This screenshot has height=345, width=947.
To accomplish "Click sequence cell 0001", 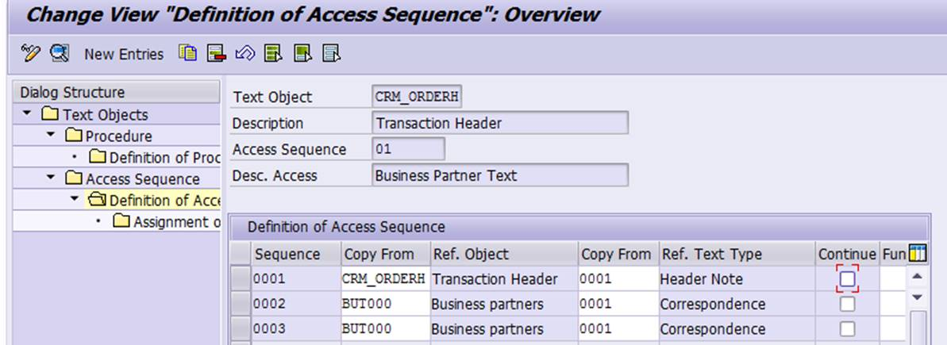I will (297, 278).
